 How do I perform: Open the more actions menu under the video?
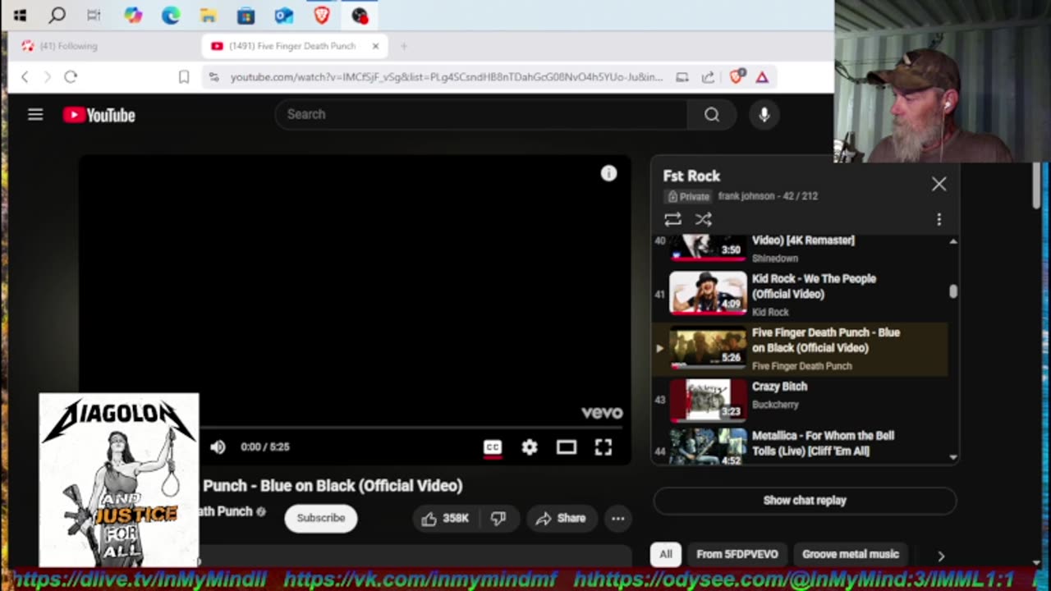click(618, 518)
